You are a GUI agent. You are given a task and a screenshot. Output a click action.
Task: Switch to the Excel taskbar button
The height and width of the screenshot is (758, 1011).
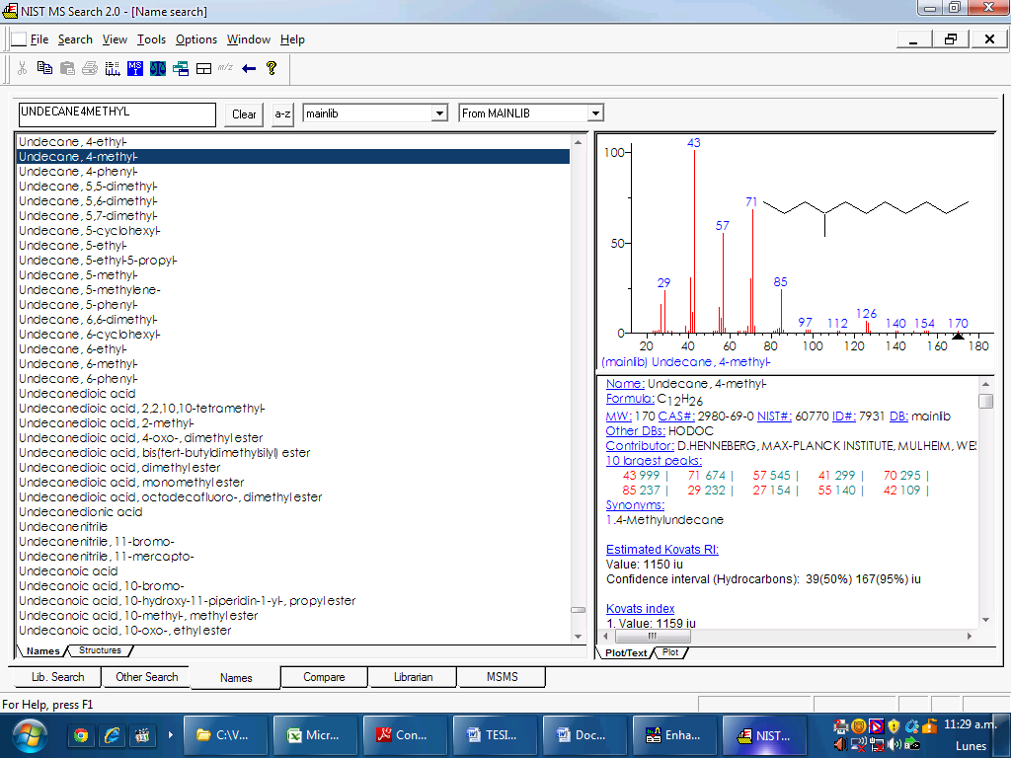pos(315,735)
